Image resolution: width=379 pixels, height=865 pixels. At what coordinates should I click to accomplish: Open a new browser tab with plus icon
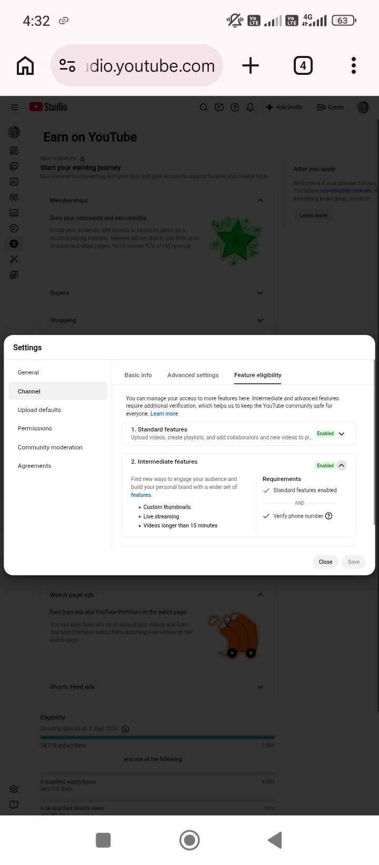251,66
